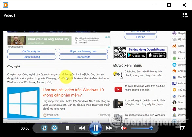192x137 pixels.
Task: Click Được xem nhiều heading
Action: pos(128,65)
